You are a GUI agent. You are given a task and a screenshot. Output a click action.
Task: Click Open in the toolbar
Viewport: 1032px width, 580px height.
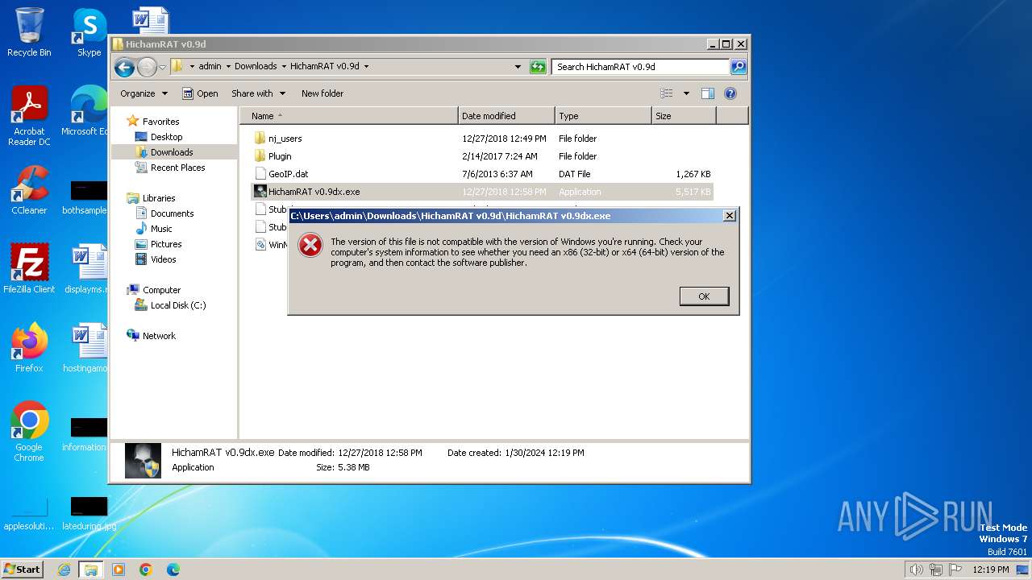[200, 93]
